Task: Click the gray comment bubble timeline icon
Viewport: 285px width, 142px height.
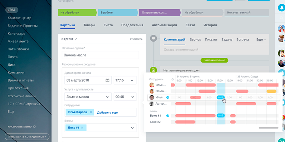Action: (x=154, y=38)
